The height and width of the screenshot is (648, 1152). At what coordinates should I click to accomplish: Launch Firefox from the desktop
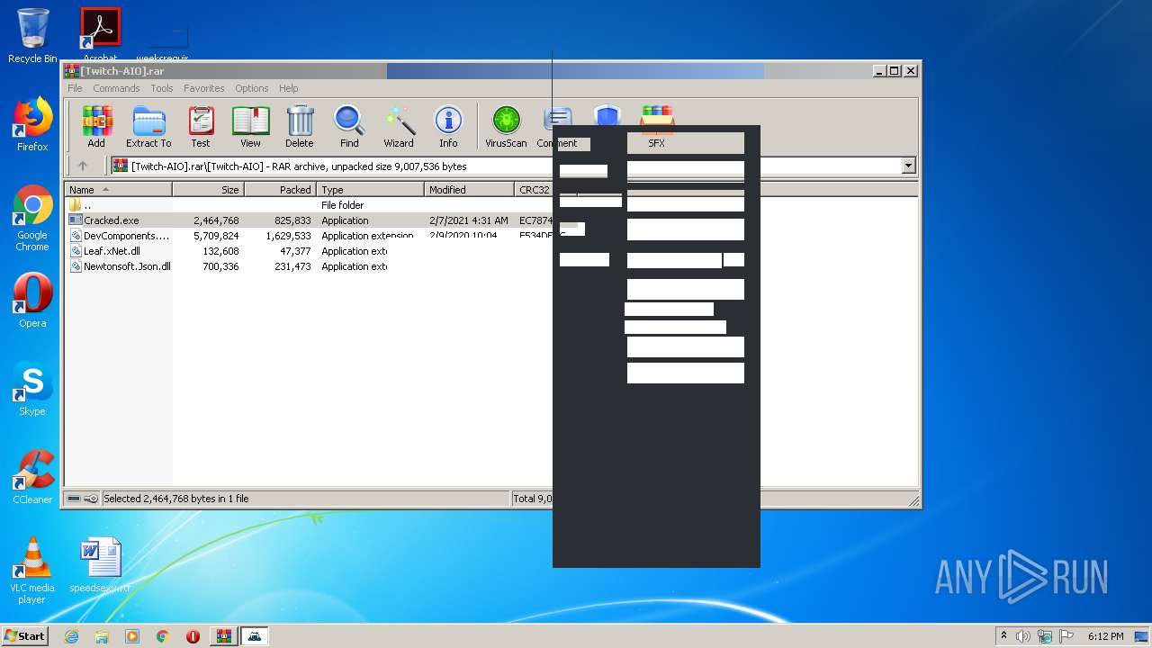[32, 124]
